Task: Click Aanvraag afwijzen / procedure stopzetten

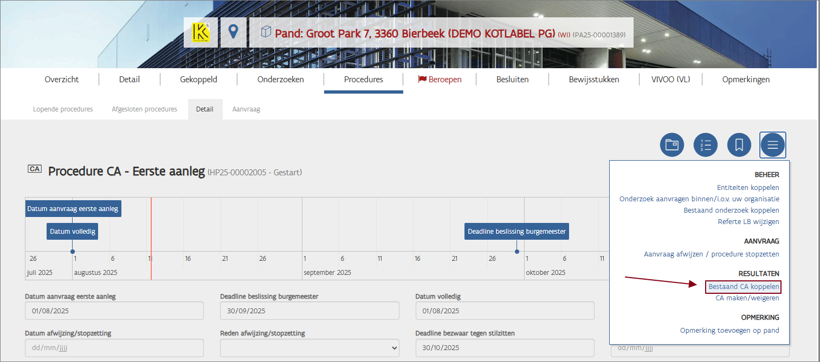Action: coord(711,254)
